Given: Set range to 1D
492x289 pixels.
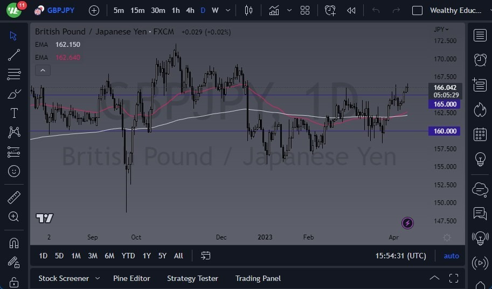Looking at the screenshot, I should click(43, 256).
